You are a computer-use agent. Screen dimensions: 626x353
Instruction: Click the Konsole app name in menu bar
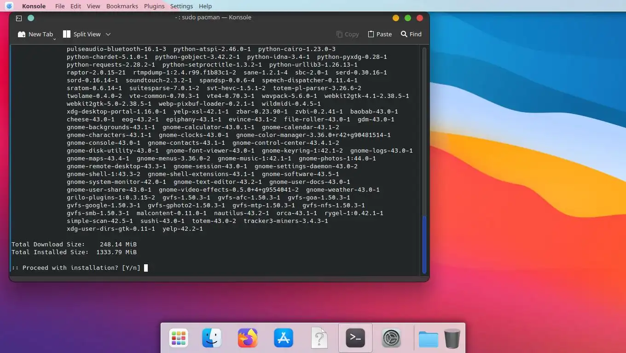[x=34, y=6]
